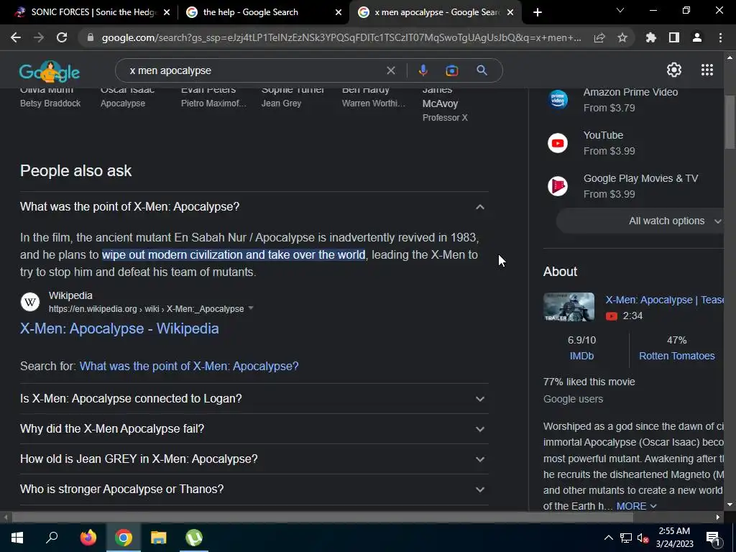736x552 pixels.
Task: Click the address bar URL
Action: tap(341, 37)
